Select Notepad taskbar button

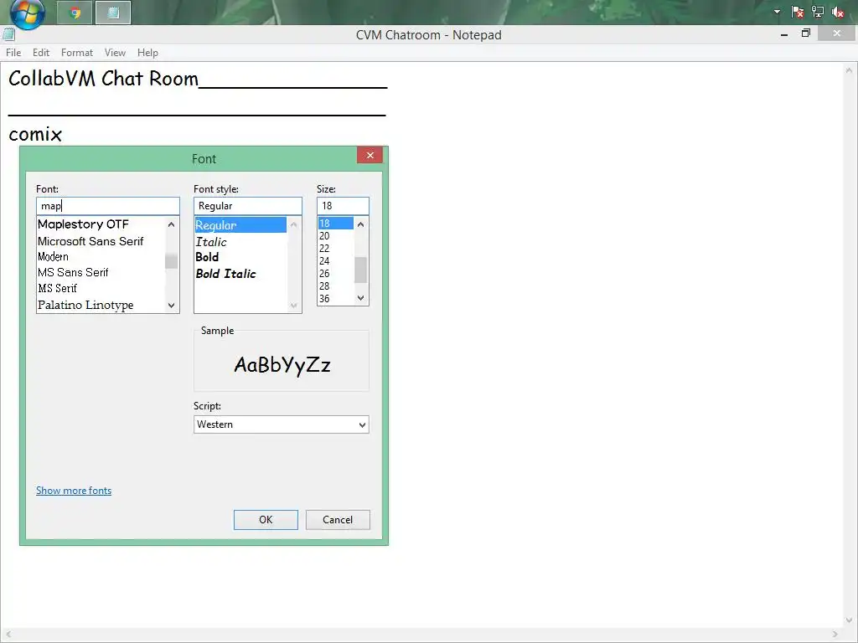pos(113,13)
